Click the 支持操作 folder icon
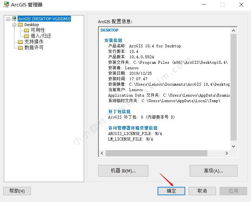The image size is (251, 202). pyautogui.click(x=20, y=42)
